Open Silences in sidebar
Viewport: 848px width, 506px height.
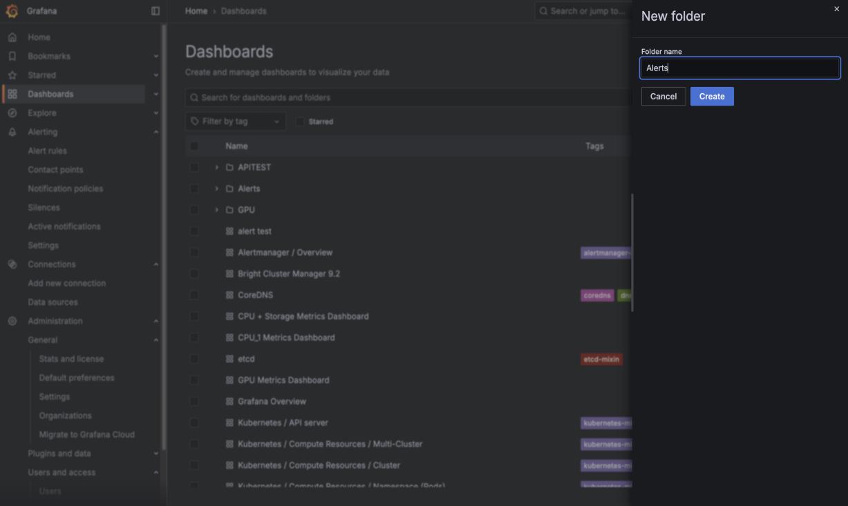tap(44, 208)
